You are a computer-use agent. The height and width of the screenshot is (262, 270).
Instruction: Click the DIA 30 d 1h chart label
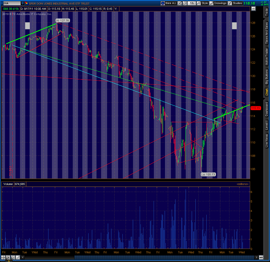click(11, 9)
